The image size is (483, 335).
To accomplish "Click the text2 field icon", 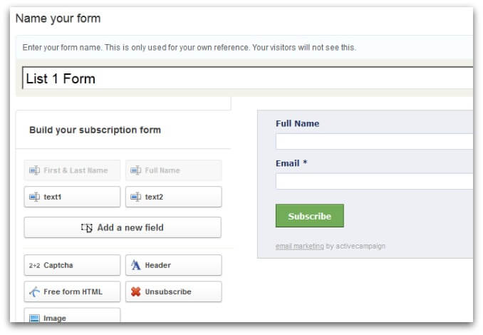I will [x=136, y=197].
